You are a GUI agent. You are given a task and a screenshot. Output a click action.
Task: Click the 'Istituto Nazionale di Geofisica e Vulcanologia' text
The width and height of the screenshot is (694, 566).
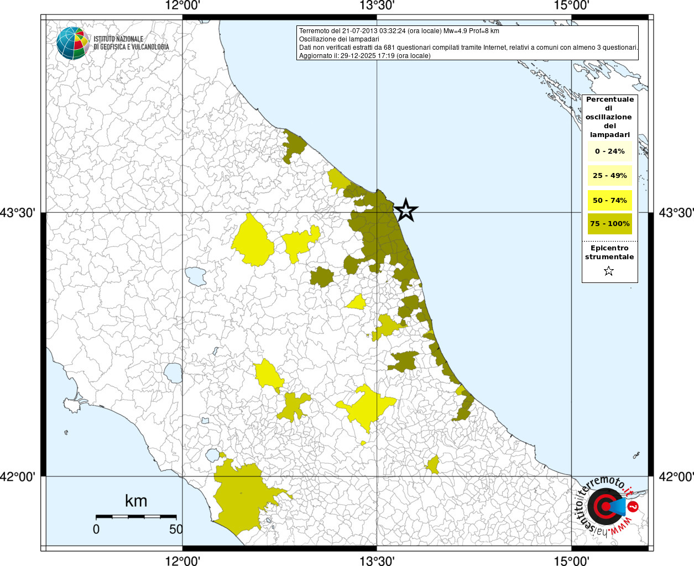[131, 43]
